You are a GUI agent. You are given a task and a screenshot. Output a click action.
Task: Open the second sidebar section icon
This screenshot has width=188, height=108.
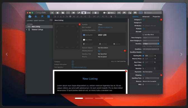click(x=36, y=16)
